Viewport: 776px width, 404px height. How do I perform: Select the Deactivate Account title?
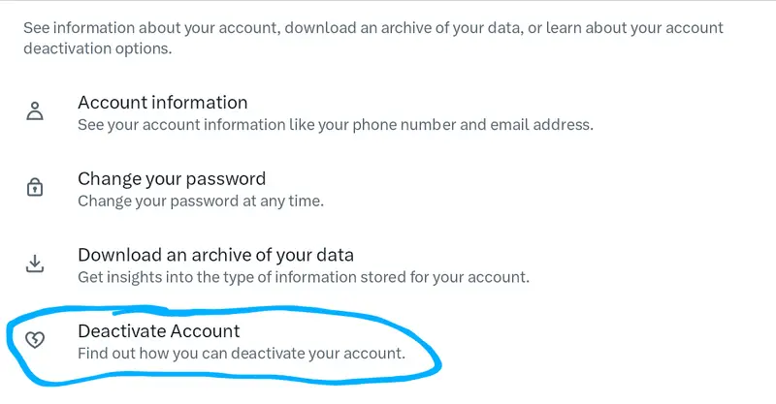point(158,331)
